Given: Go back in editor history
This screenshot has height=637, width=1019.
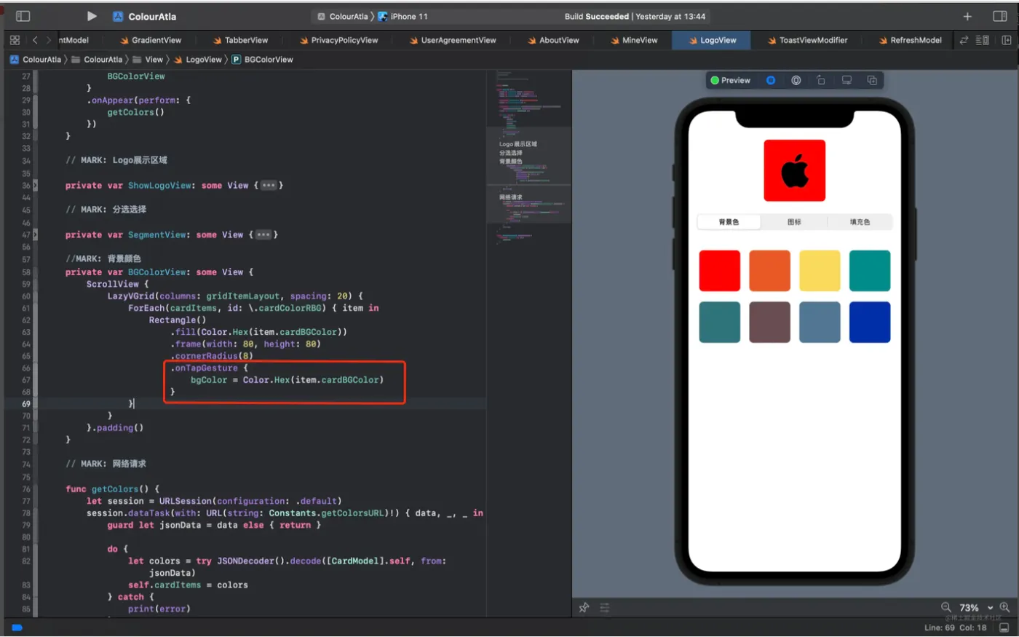Looking at the screenshot, I should 35,40.
